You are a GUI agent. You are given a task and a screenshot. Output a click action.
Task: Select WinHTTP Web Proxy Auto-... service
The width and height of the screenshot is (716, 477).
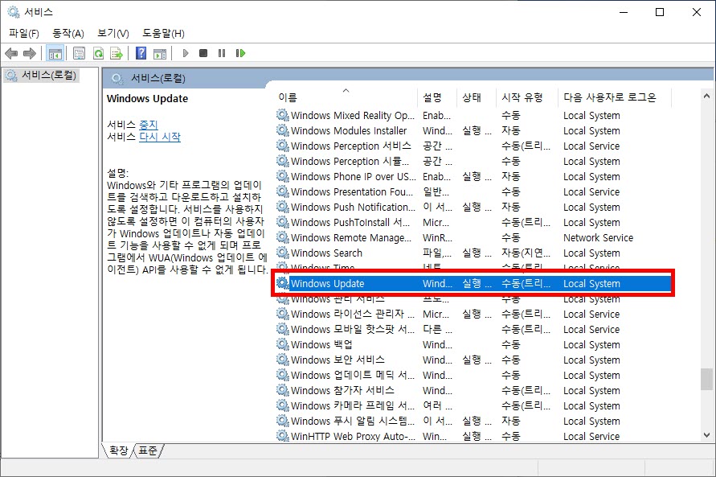(x=473, y=436)
